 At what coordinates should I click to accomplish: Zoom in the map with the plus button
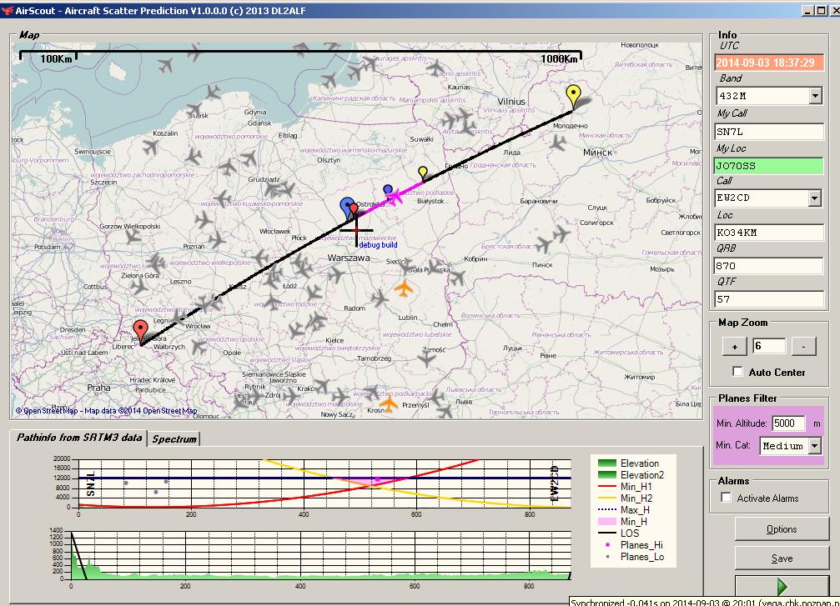[x=734, y=346]
